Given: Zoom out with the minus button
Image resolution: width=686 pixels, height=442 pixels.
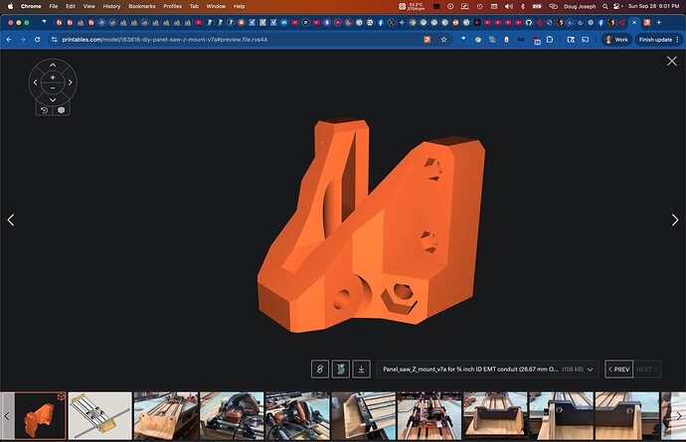Looking at the screenshot, I should coord(53,88).
